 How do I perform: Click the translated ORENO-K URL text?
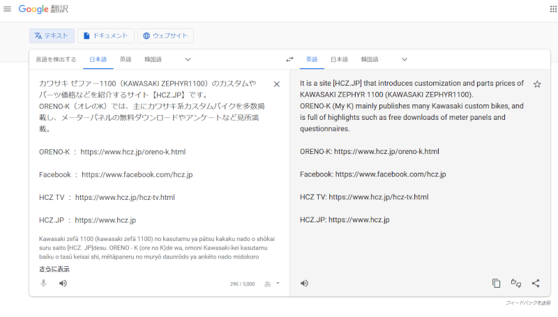click(x=386, y=151)
